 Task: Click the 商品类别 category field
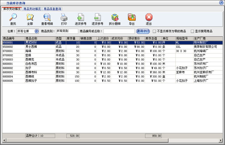coord(67,32)
